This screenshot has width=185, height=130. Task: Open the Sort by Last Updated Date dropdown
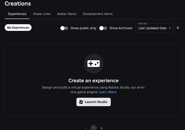tap(154, 28)
